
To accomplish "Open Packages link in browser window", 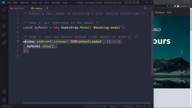I will (160, 12).
